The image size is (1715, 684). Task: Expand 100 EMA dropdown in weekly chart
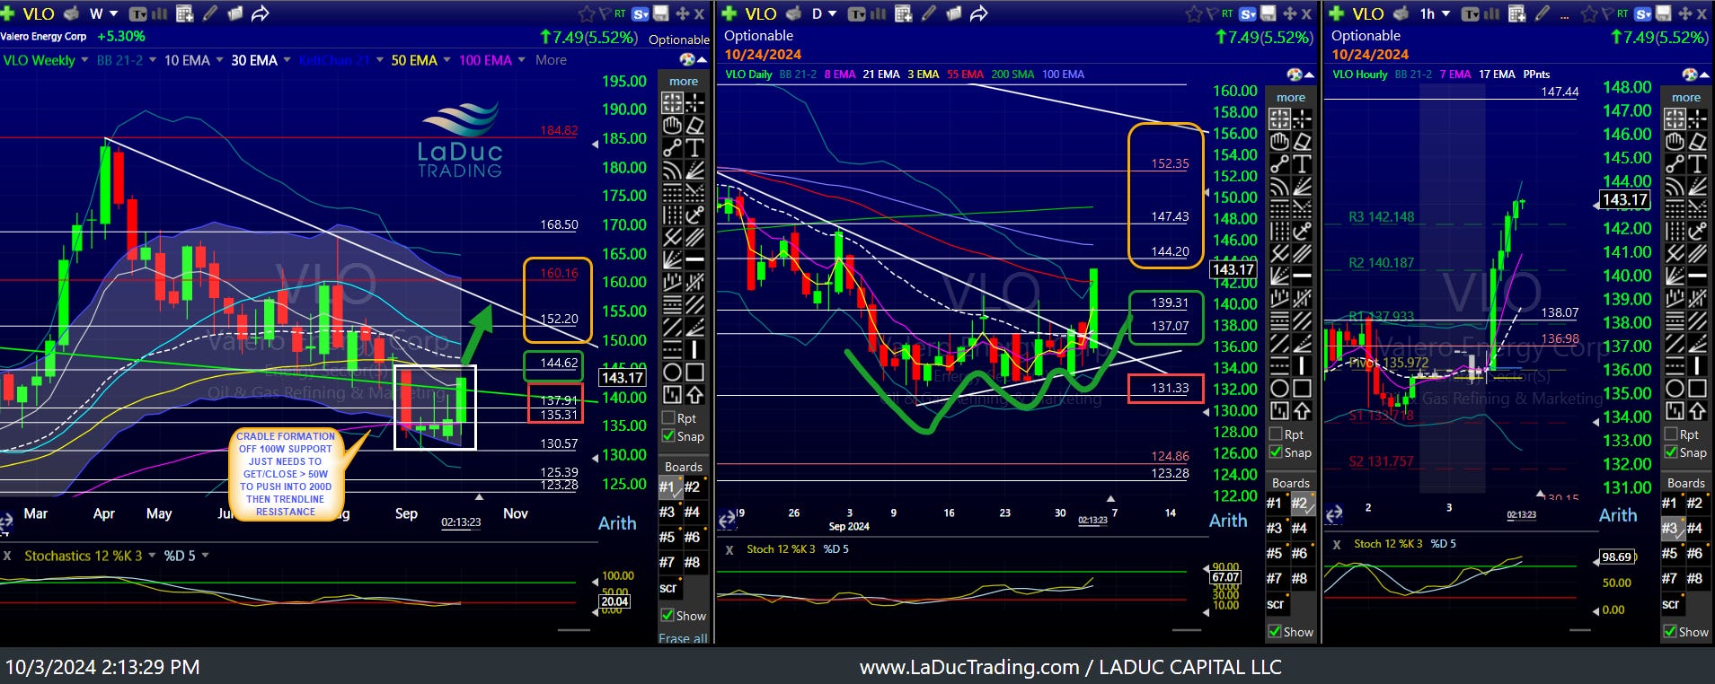click(x=521, y=60)
